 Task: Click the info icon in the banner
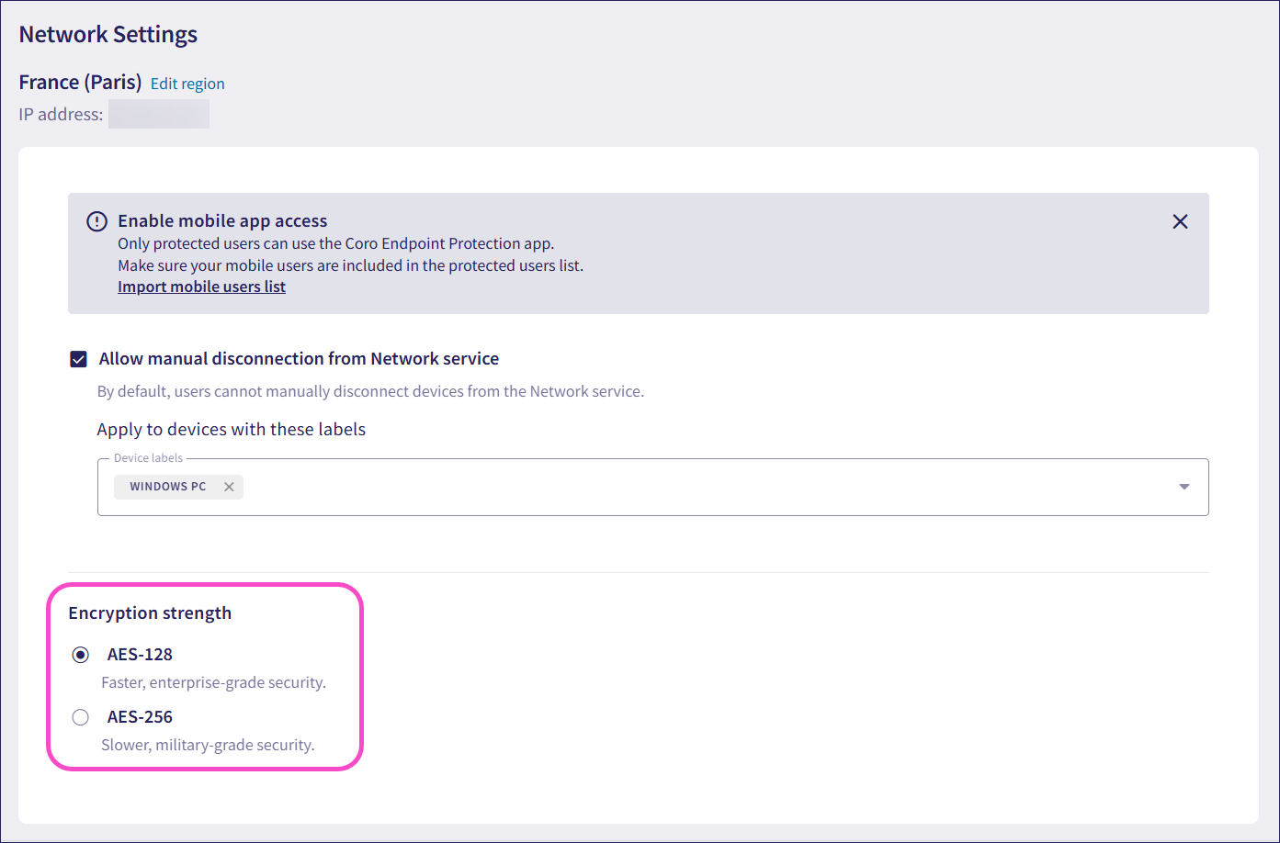click(x=96, y=221)
